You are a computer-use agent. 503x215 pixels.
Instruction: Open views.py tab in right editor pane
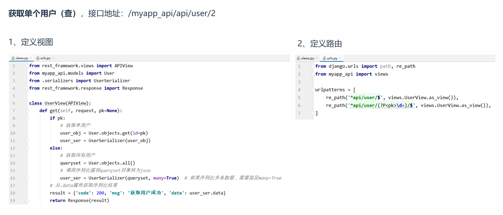pyautogui.click(x=307, y=58)
